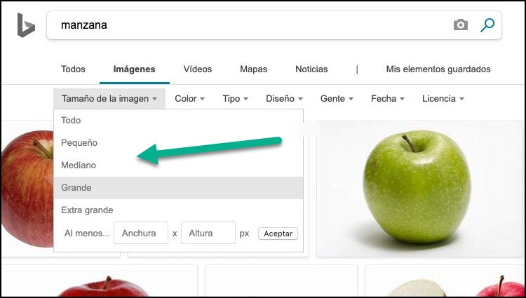Screen dimensions: 526x298
Task: Open the Color filter dropdown
Action: (189, 99)
